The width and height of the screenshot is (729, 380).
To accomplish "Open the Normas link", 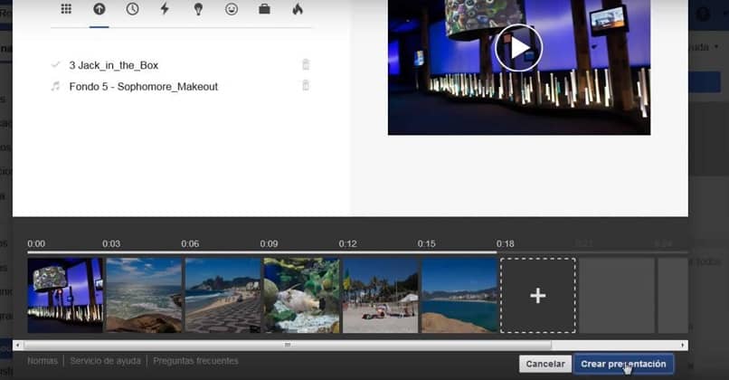I will click(x=43, y=361).
